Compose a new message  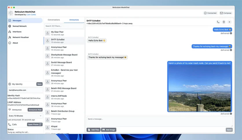coord(225,13)
